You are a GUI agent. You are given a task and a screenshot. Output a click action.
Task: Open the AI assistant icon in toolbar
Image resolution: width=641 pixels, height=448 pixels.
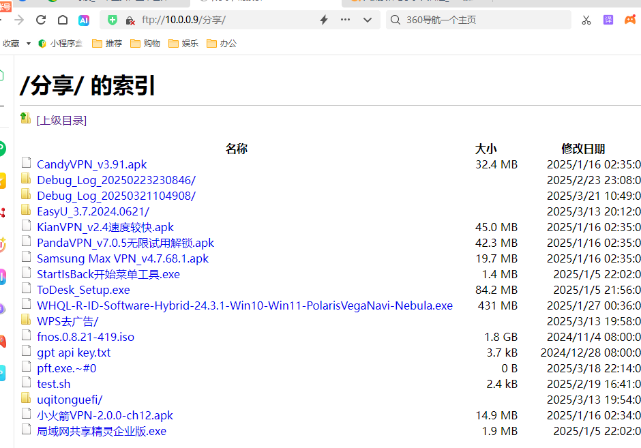pos(84,20)
